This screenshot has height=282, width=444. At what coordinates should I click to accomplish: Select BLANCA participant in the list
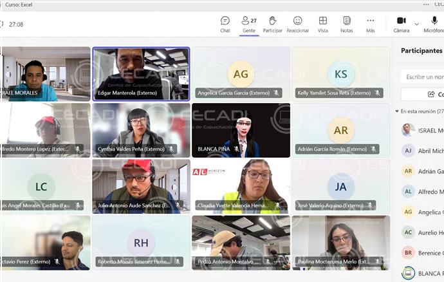coord(423,273)
